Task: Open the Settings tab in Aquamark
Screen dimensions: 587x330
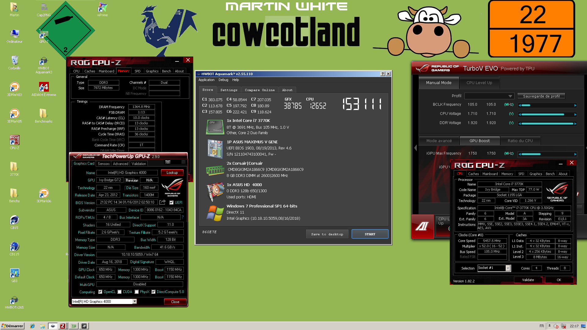Action: [x=229, y=90]
